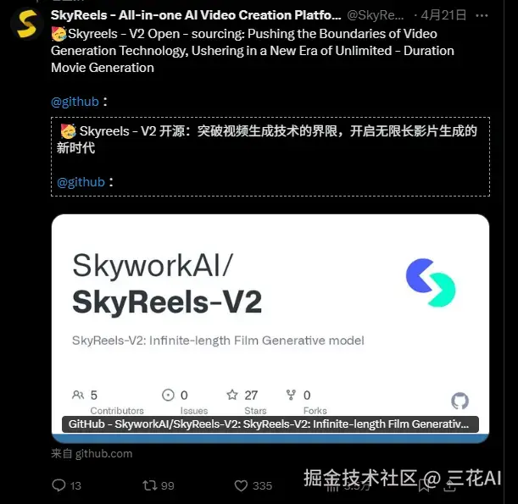The image size is (518, 504).
Task: Click the @SkyRe... username handle
Action: click(376, 15)
